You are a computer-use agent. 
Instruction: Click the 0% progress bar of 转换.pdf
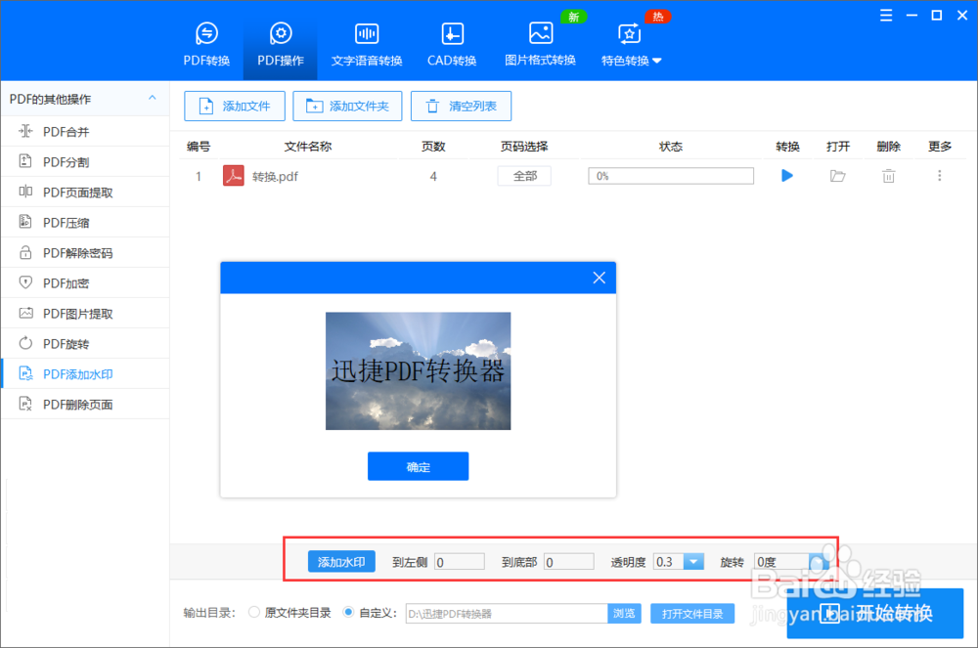point(671,176)
